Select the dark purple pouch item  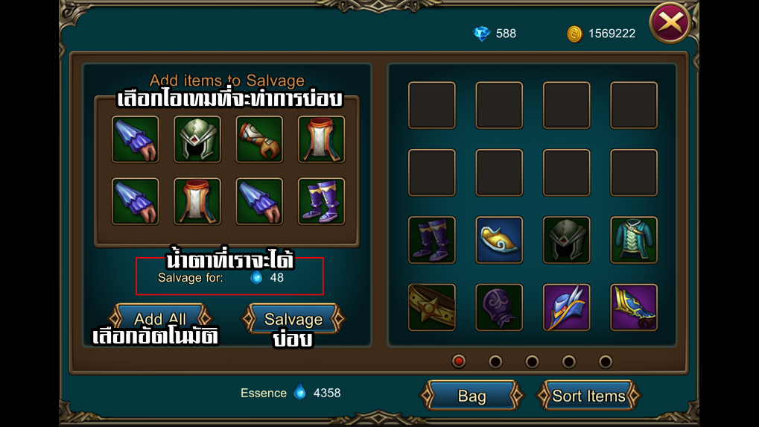tap(499, 308)
